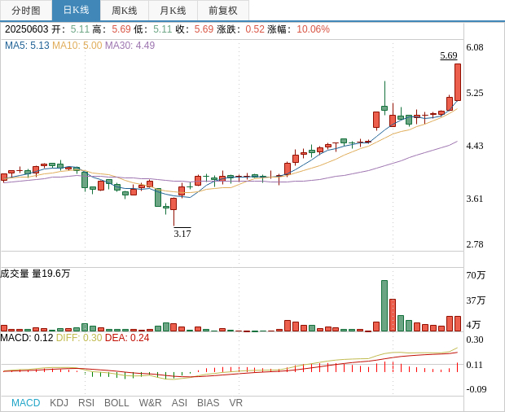
Task: Open the 月K线 tab
Action: (x=173, y=11)
